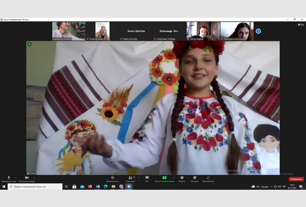Click the red End meeting button
Screen dimensions: 306x207
click(x=296, y=179)
